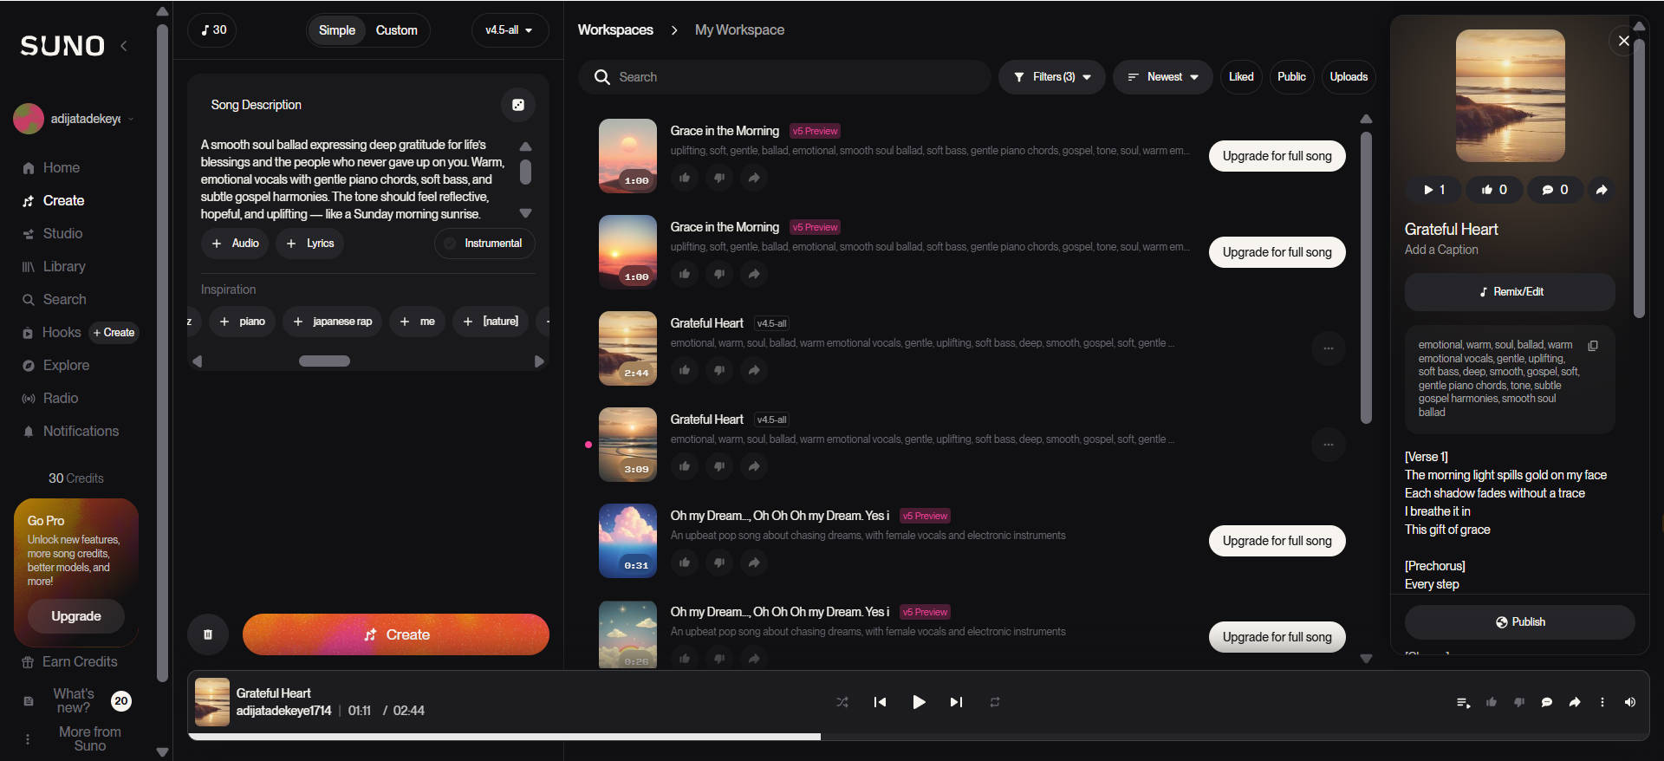Image resolution: width=1664 pixels, height=761 pixels.
Task: Click Add a Caption under Grateful Heart
Action: (x=1441, y=250)
